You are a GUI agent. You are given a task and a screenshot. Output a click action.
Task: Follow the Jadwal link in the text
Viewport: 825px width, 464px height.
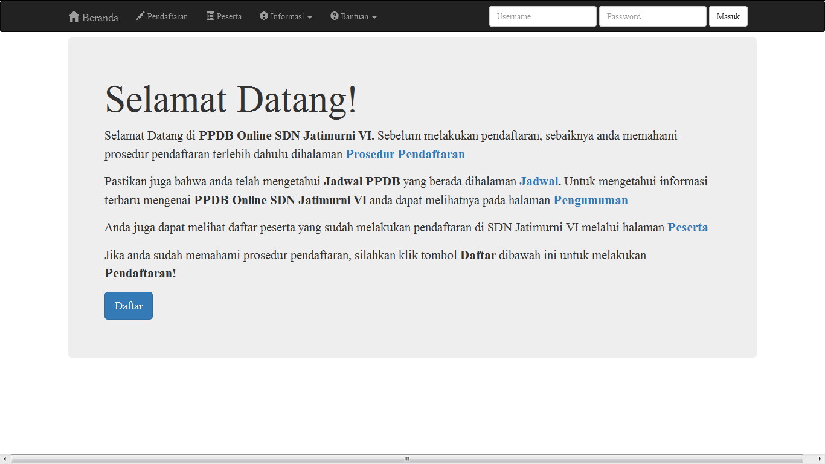[x=539, y=181]
